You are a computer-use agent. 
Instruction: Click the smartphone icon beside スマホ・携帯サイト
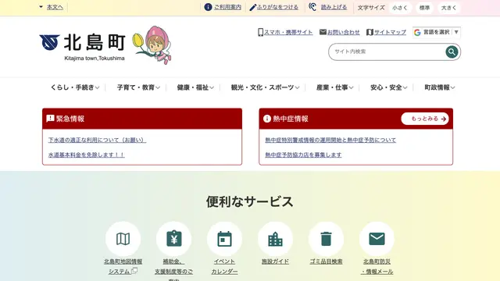pos(260,32)
